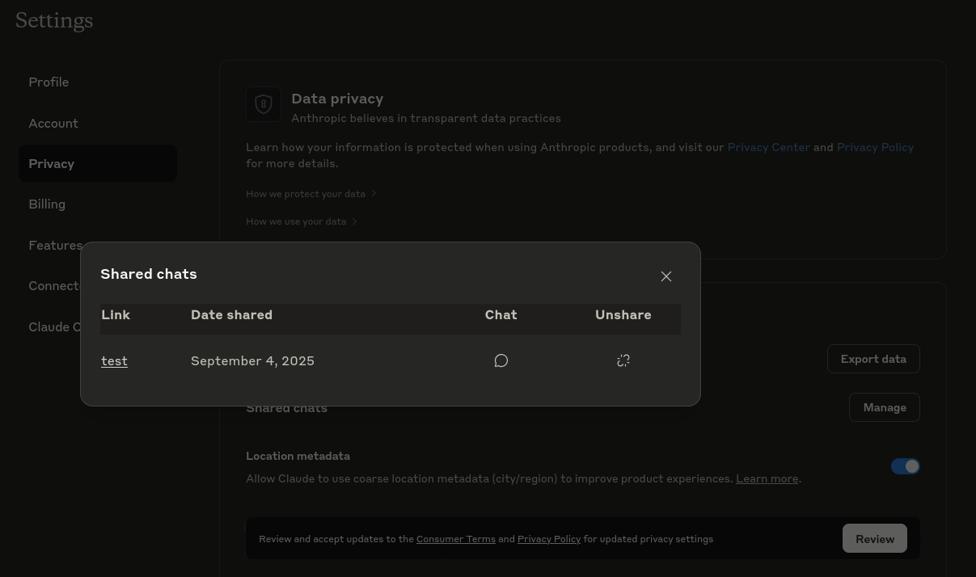Image resolution: width=976 pixels, height=577 pixels.
Task: Toggle the Location metadata switch
Action: (x=905, y=466)
